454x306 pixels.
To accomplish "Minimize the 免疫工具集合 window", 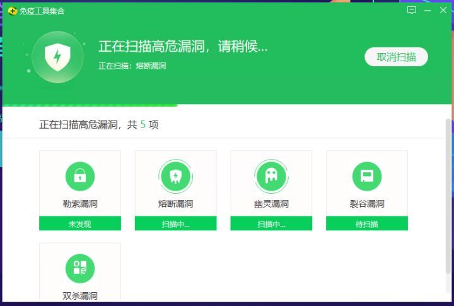I will point(428,10).
